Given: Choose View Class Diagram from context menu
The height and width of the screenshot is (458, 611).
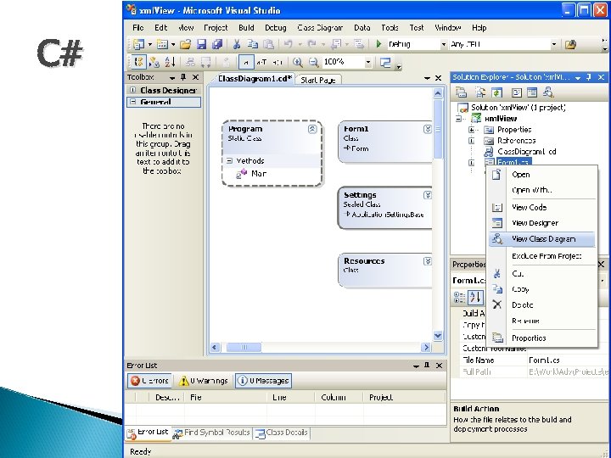Looking at the screenshot, I should pyautogui.click(x=541, y=239).
